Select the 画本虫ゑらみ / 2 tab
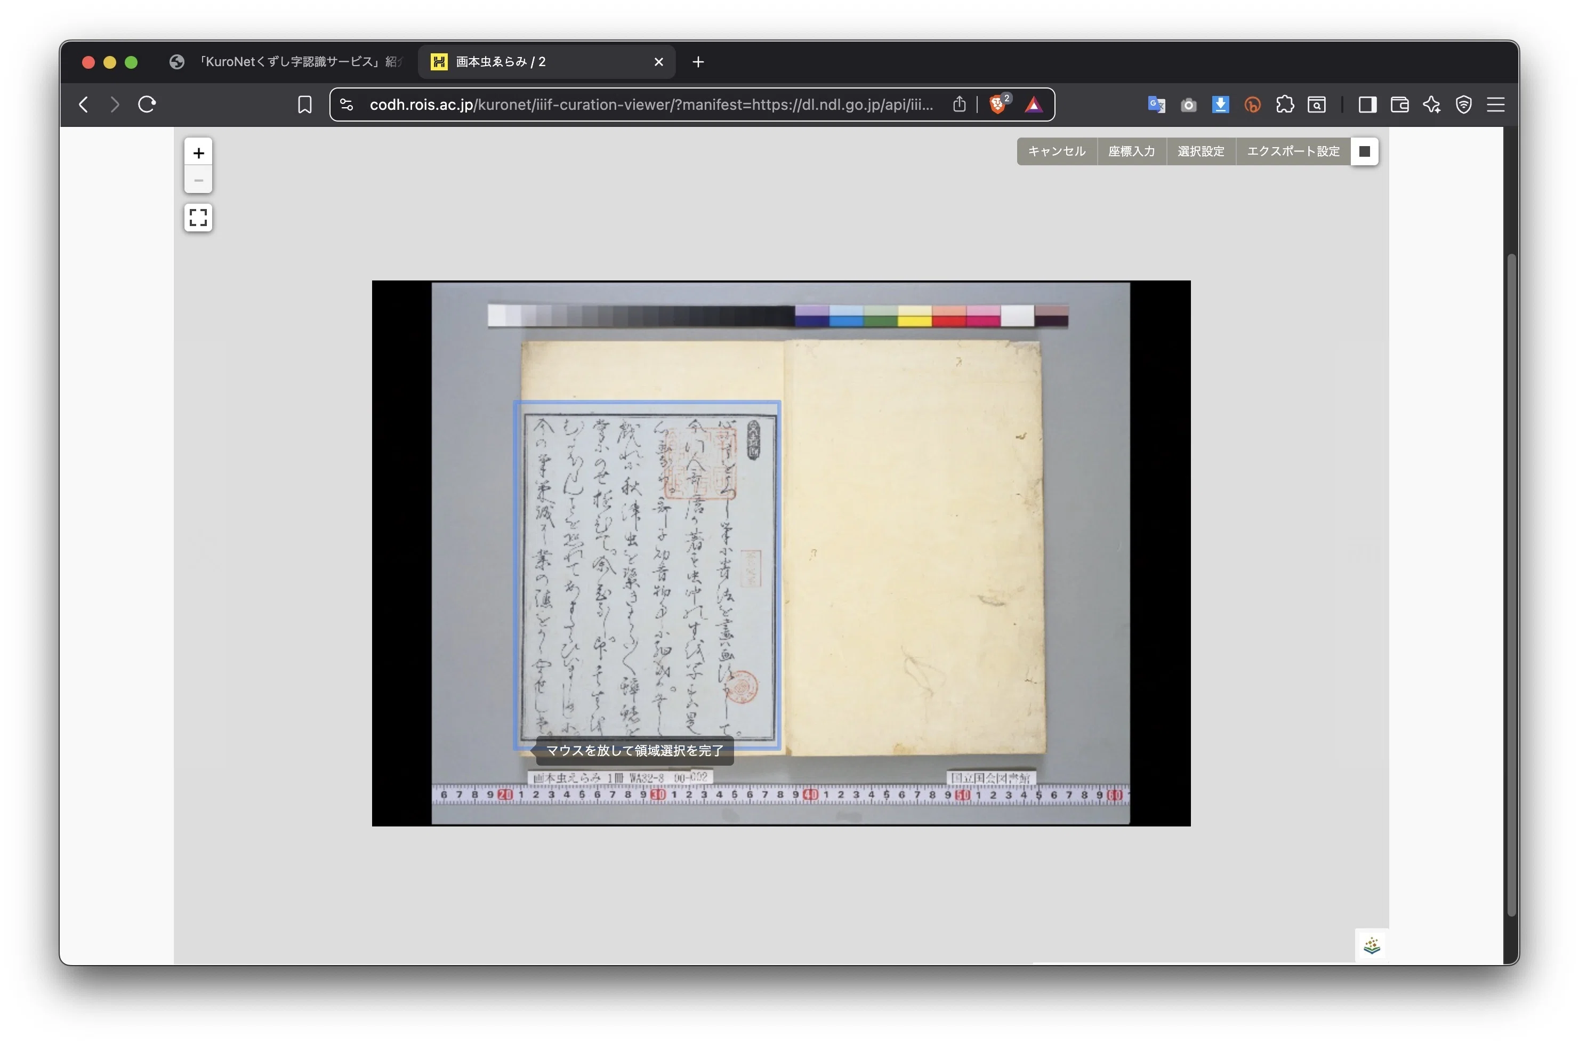This screenshot has width=1579, height=1044. click(x=546, y=62)
